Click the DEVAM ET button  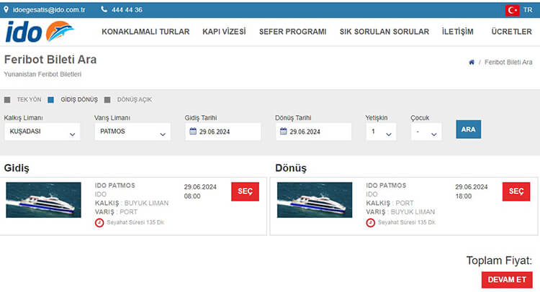(507, 280)
